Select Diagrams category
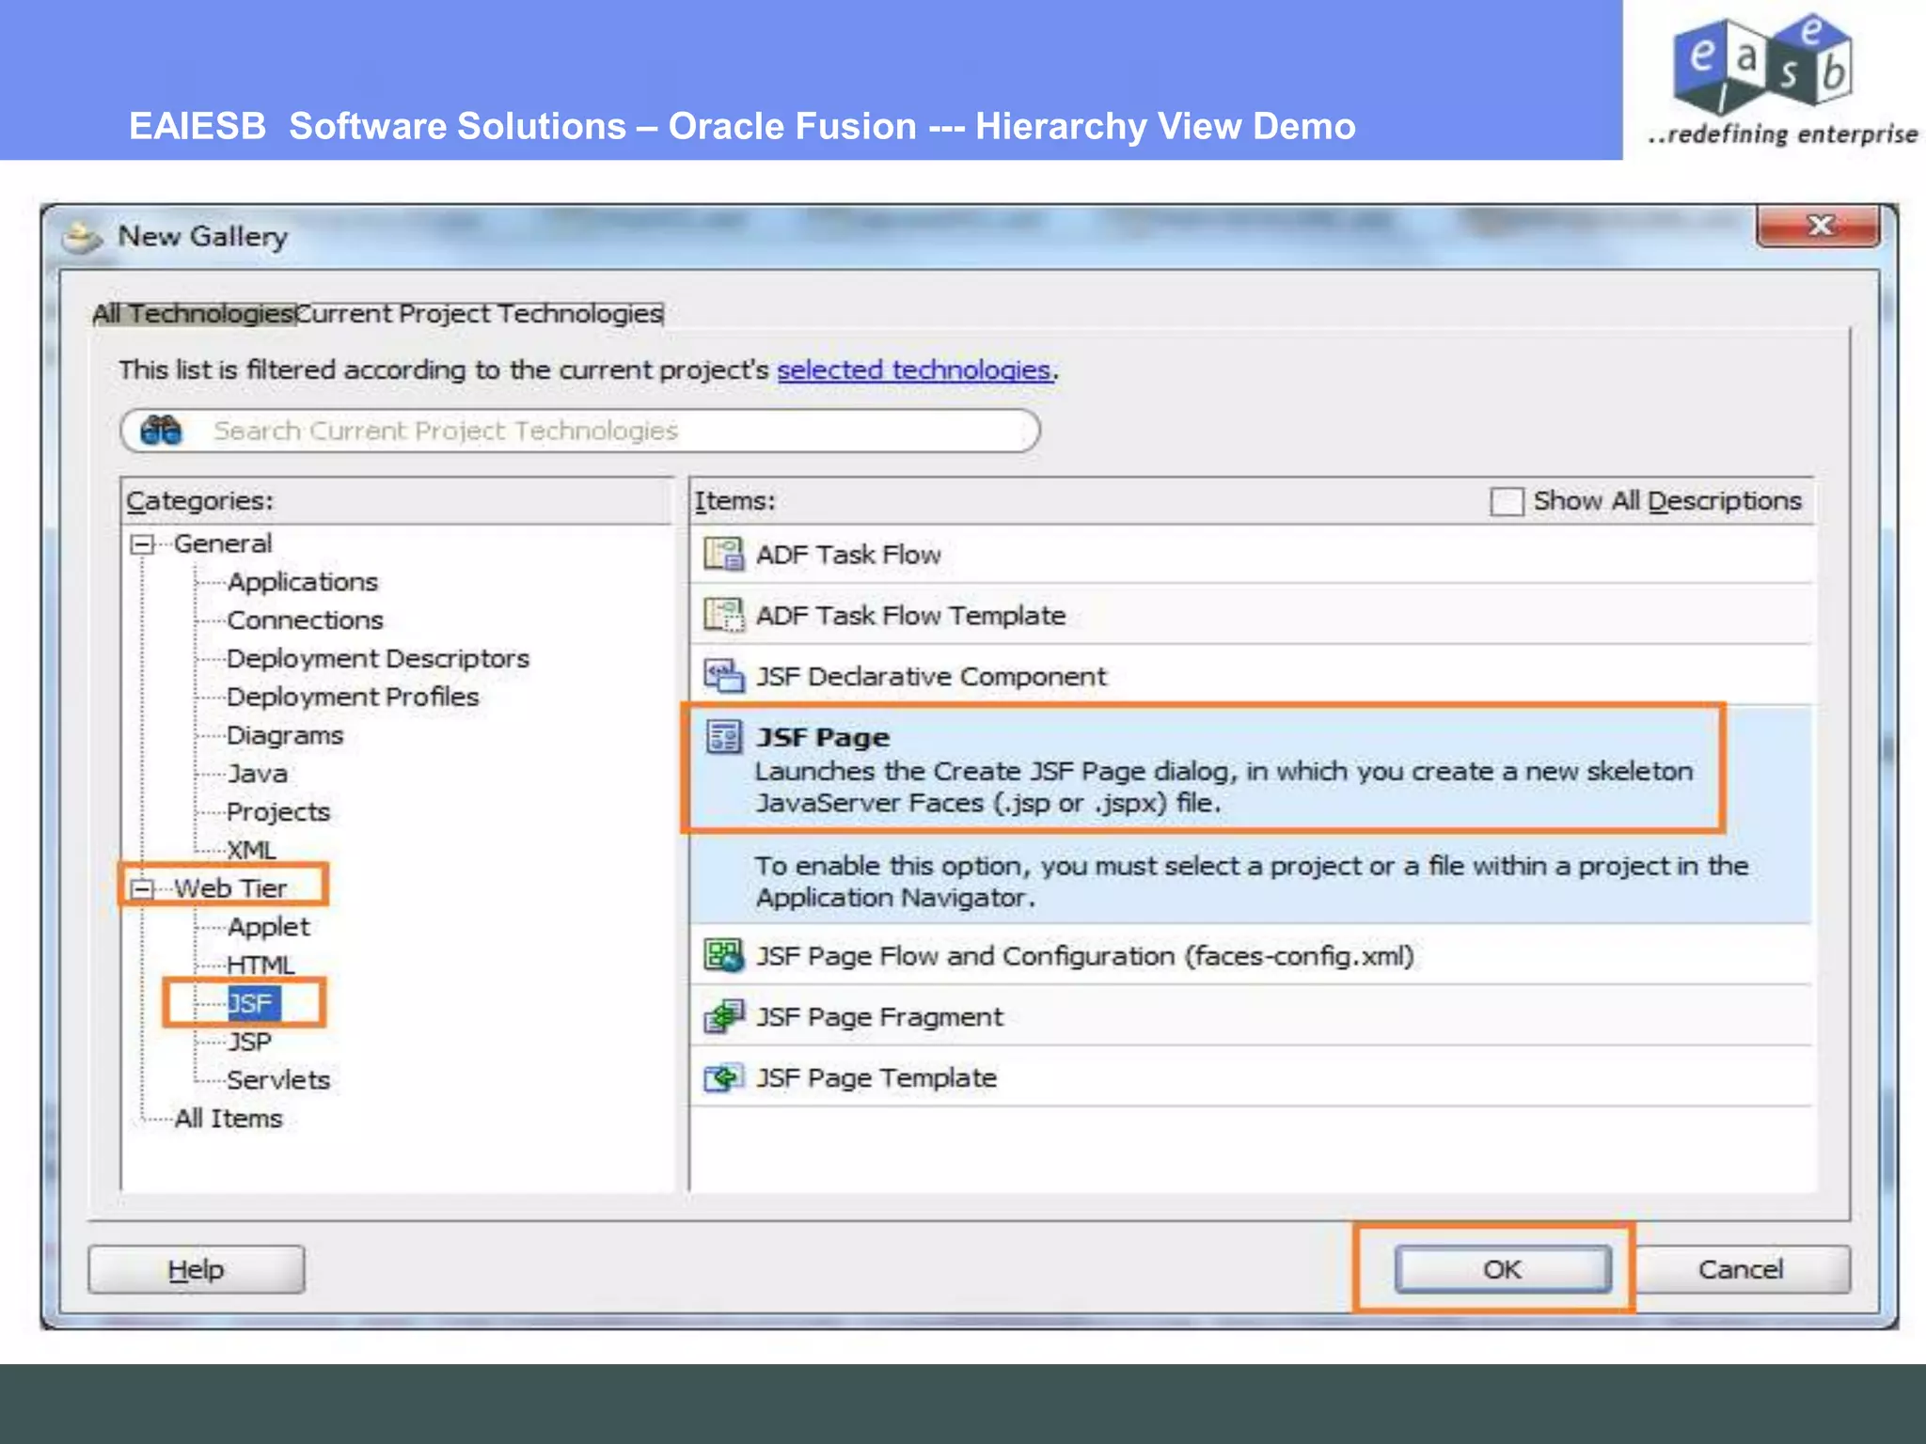The image size is (1926, 1444). [285, 736]
